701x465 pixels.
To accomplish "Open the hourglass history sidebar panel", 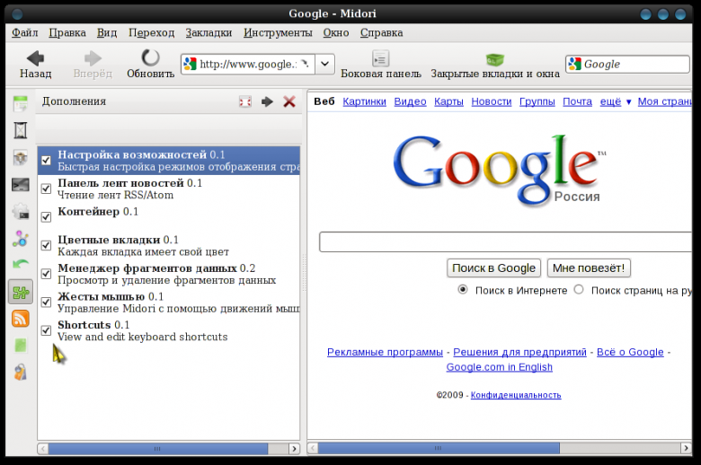I will click(x=20, y=130).
